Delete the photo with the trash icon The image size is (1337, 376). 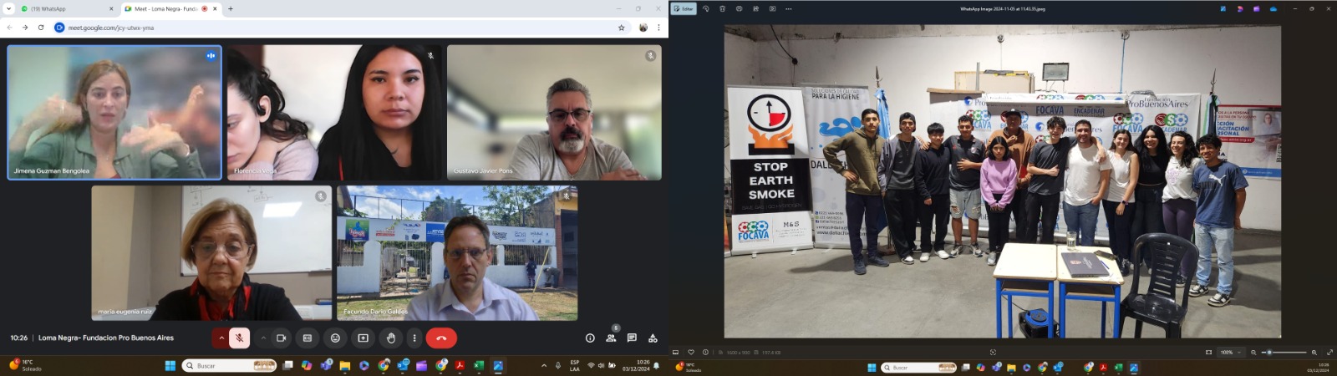[x=722, y=9]
